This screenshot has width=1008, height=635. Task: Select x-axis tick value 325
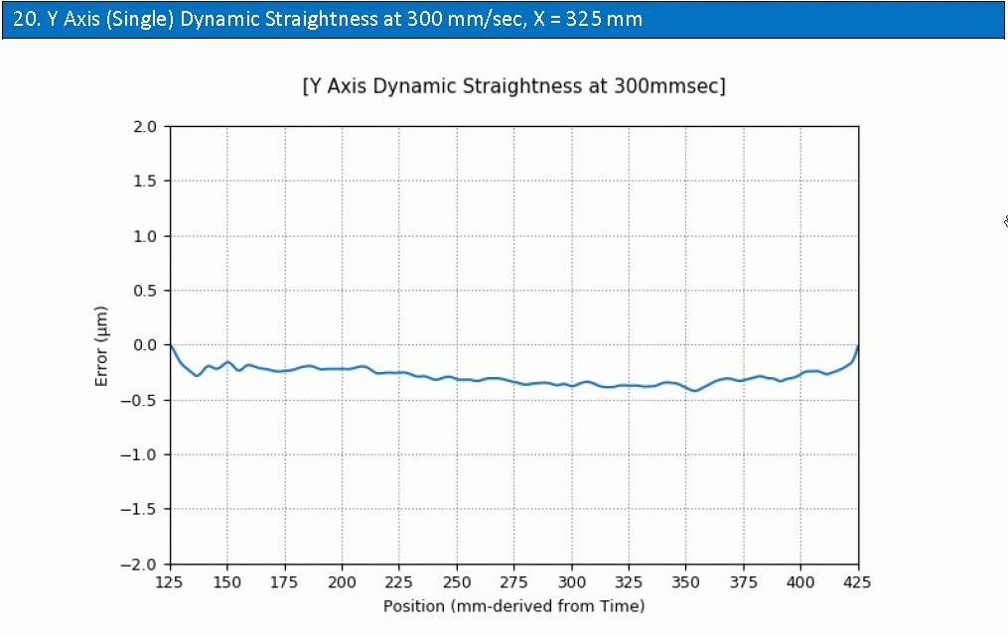[629, 582]
